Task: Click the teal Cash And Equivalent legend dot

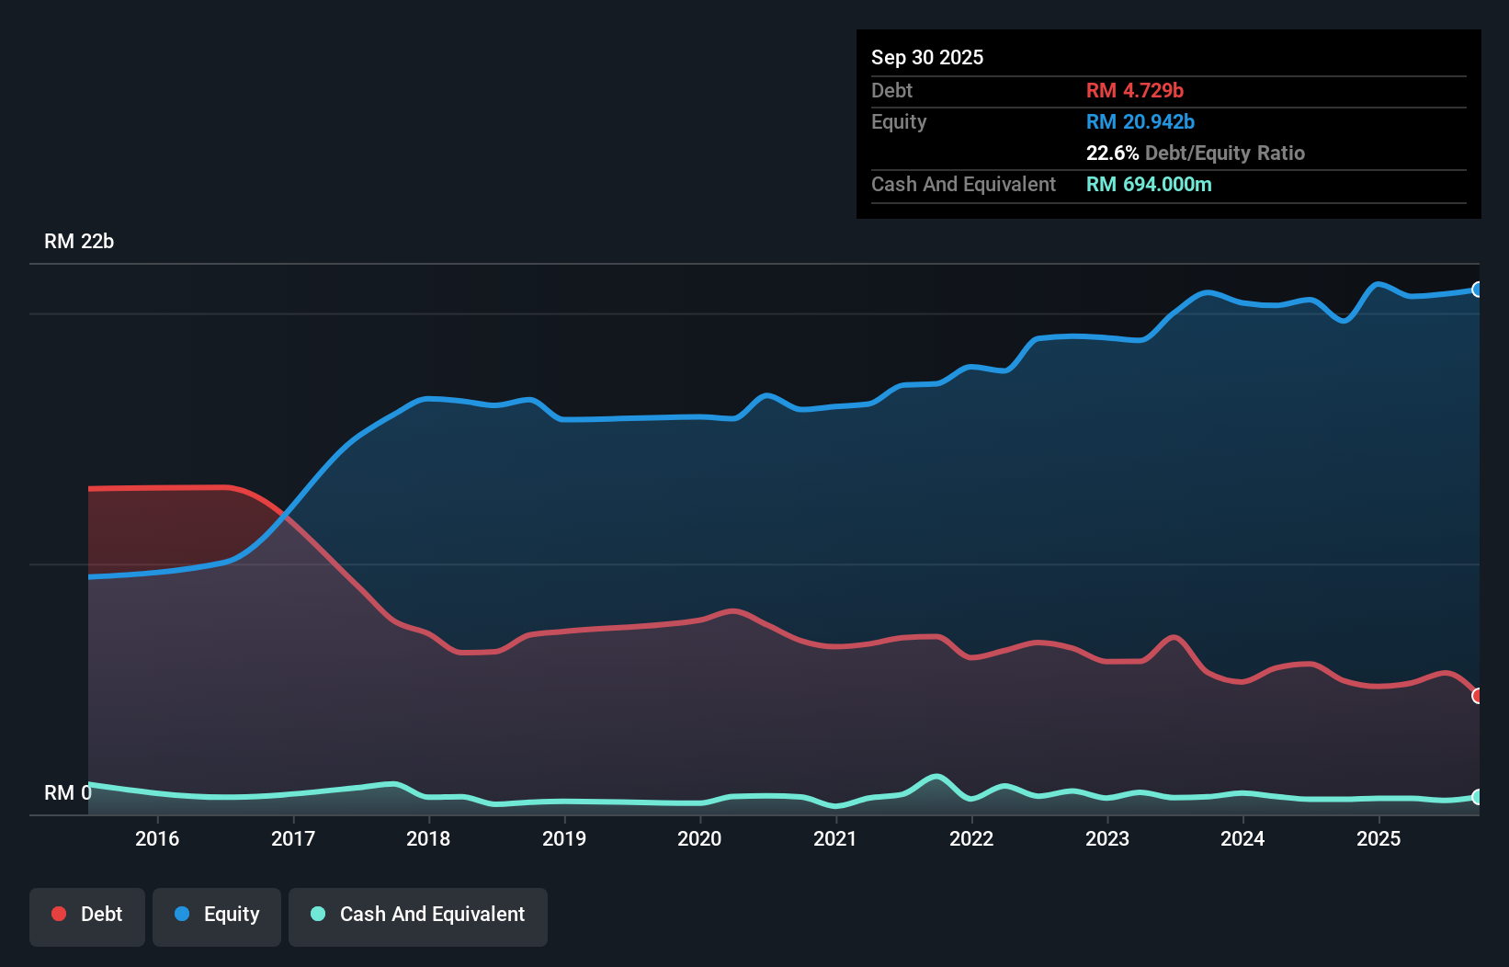Action: [x=316, y=914]
